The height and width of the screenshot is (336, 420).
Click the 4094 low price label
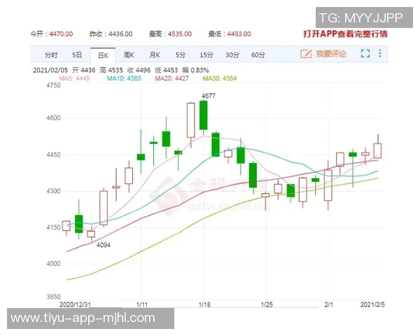coord(104,245)
